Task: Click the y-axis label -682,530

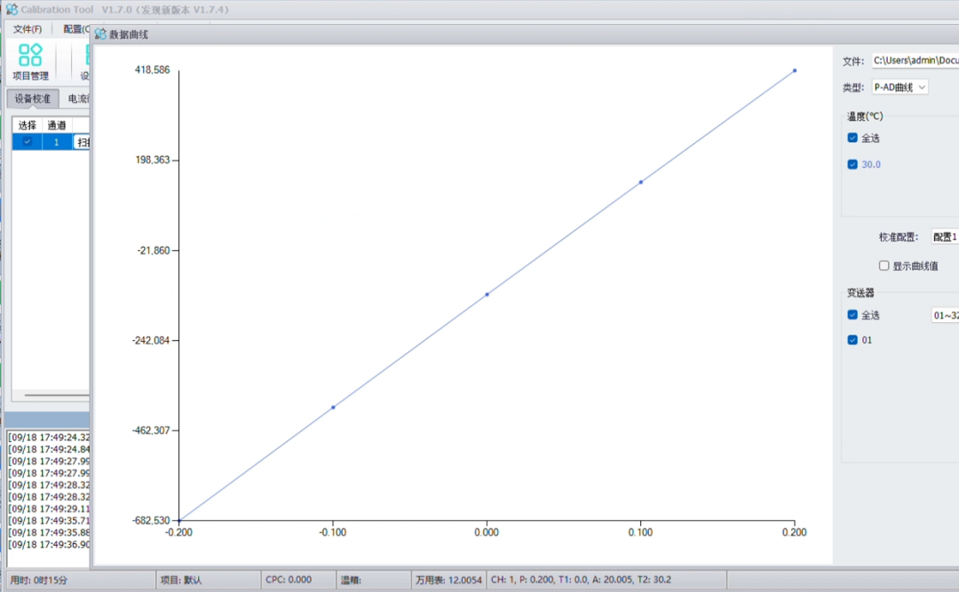Action: pyautogui.click(x=151, y=520)
